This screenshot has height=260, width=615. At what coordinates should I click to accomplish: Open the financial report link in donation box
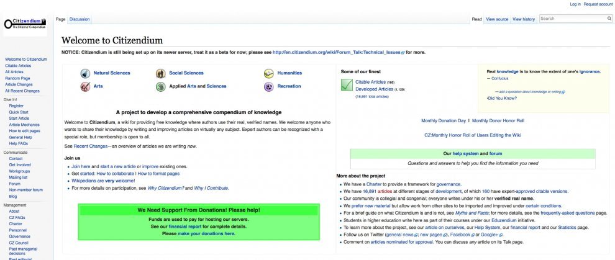(x=185, y=226)
